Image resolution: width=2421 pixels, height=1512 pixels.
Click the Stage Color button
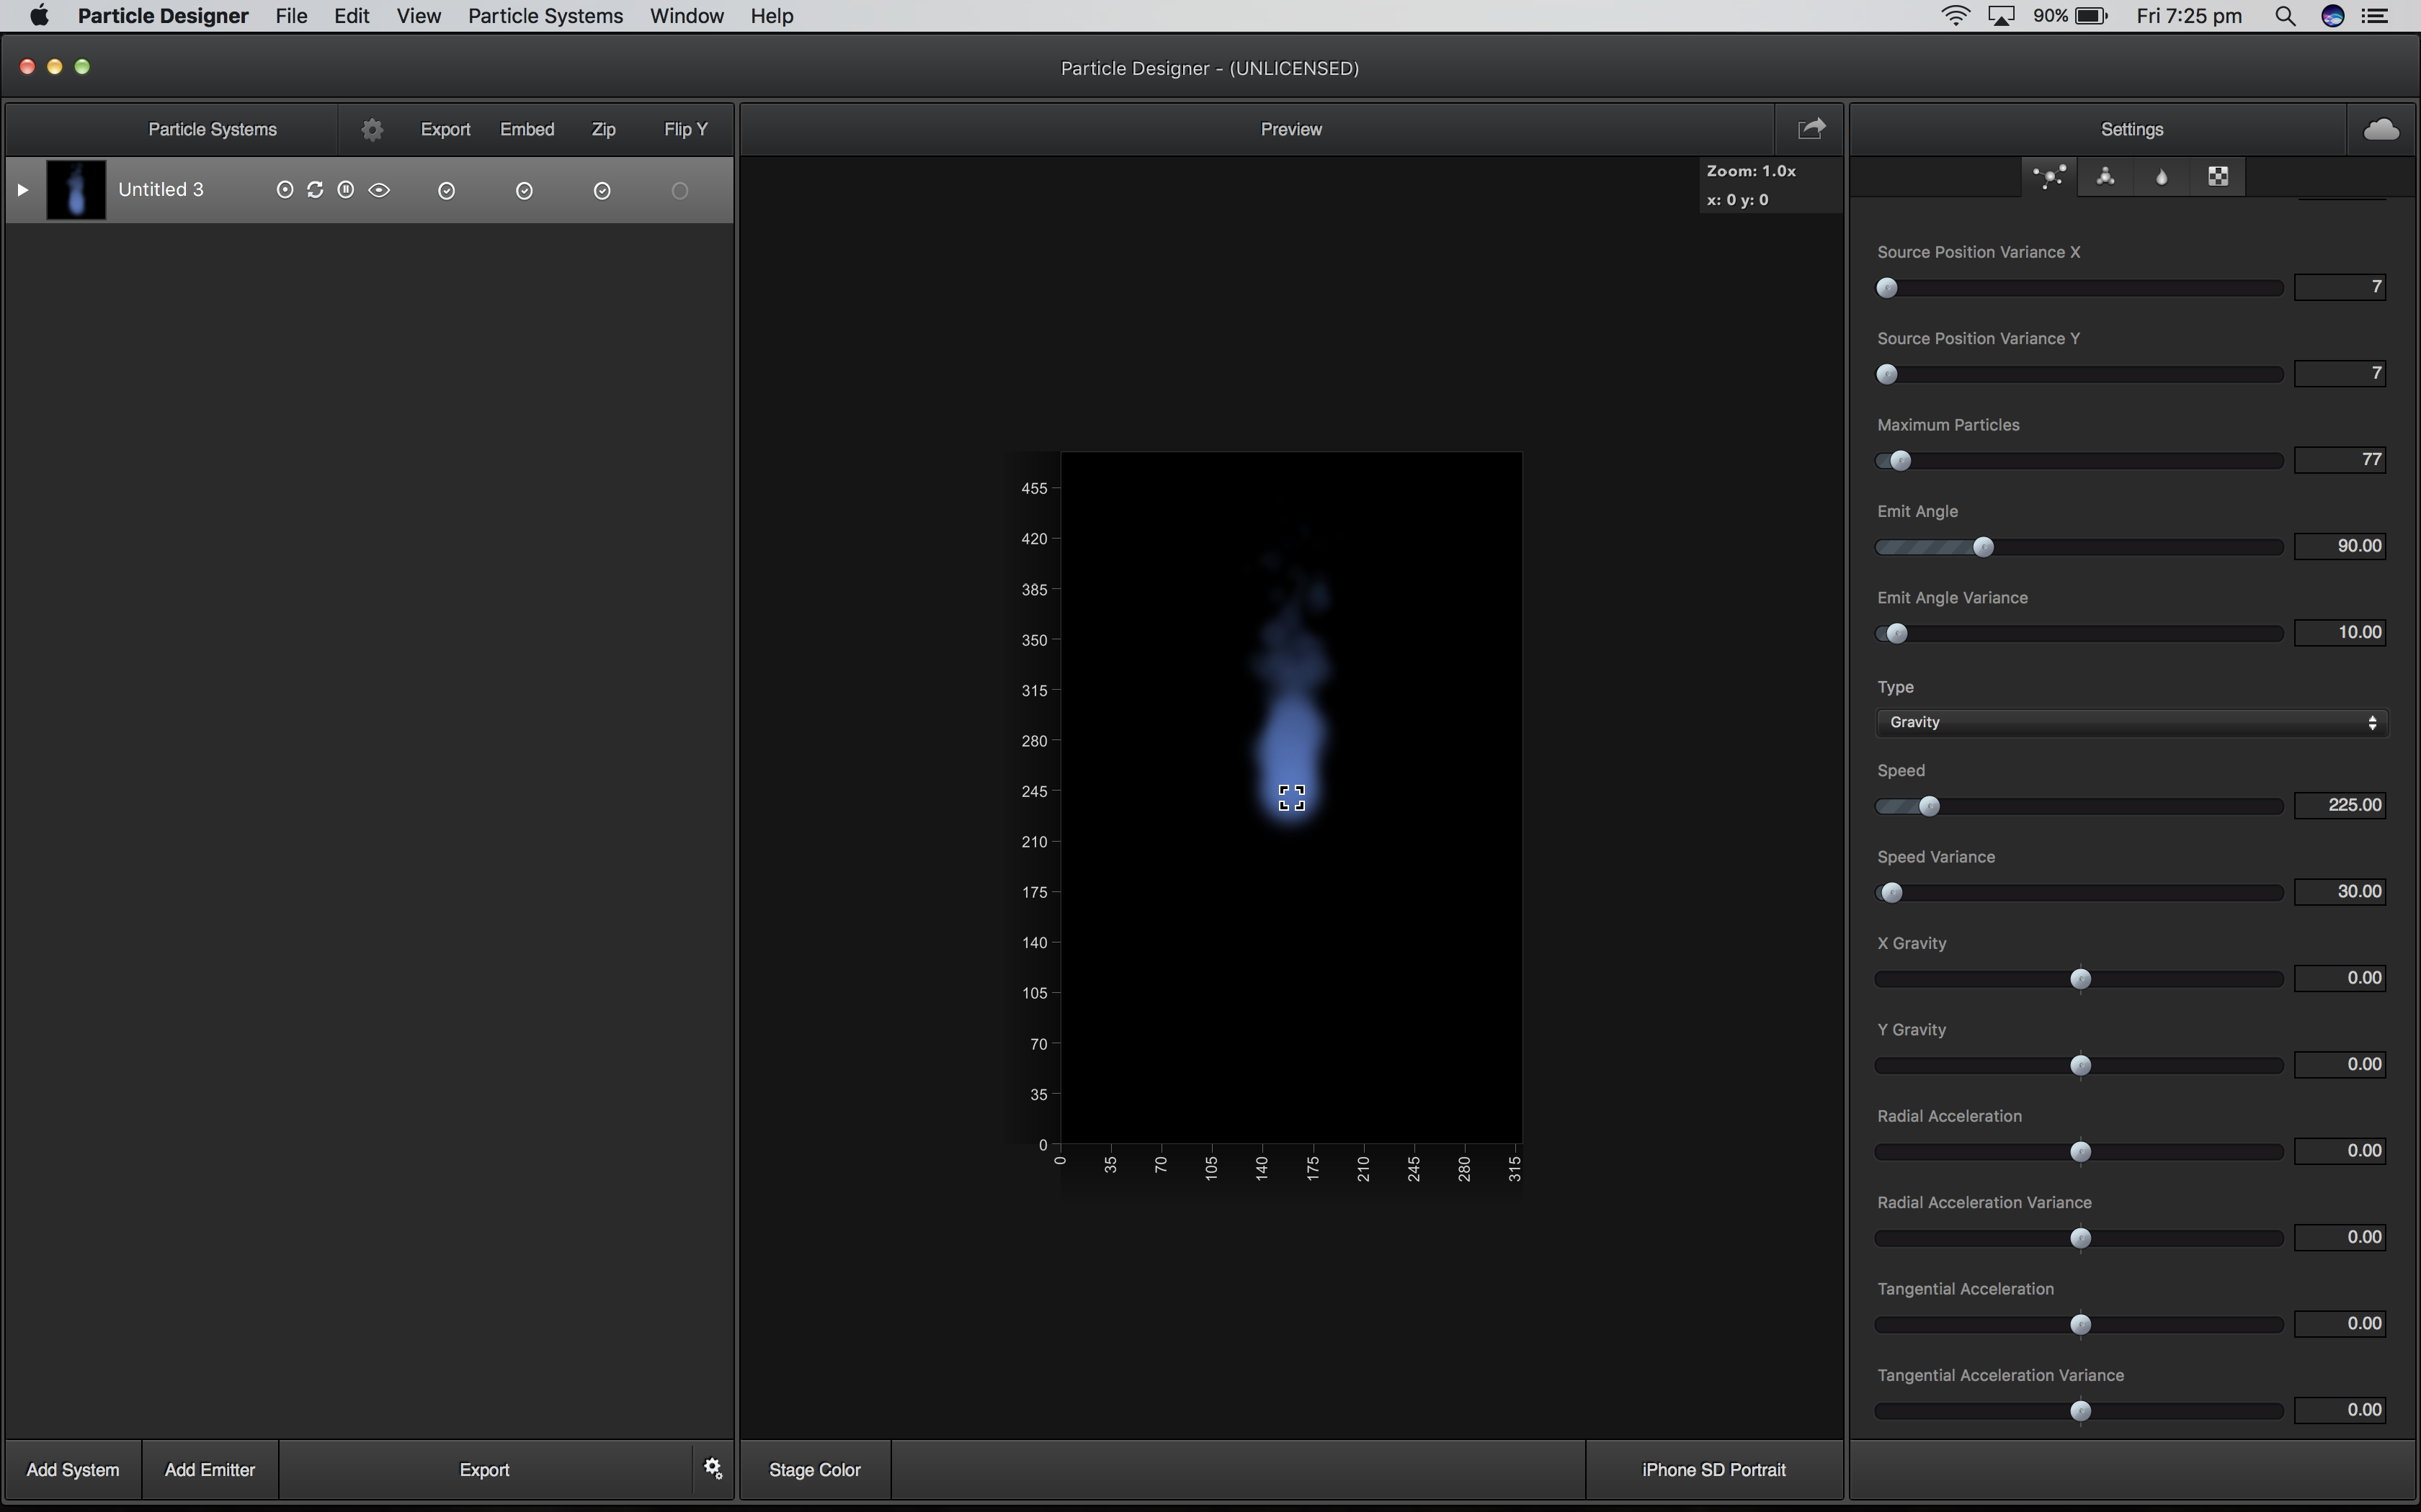[x=814, y=1470]
